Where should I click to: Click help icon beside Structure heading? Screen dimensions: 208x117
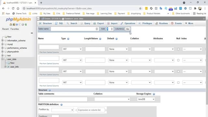point(50,90)
